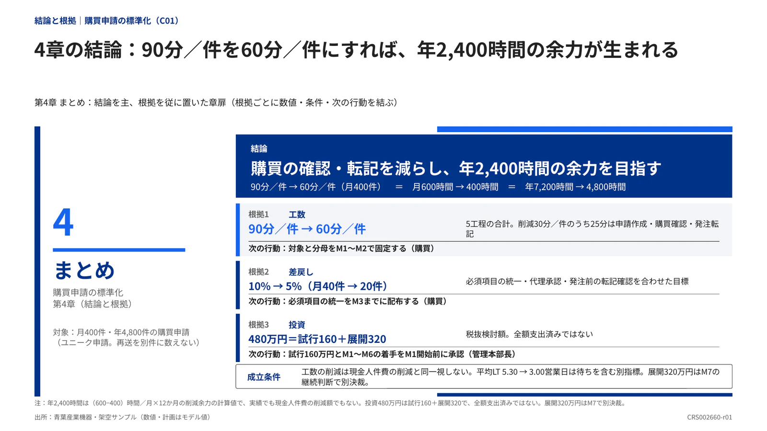Click the condition text starting '工数の削減は現金人件費の削減'
This screenshot has height=431, width=767.
(x=510, y=377)
